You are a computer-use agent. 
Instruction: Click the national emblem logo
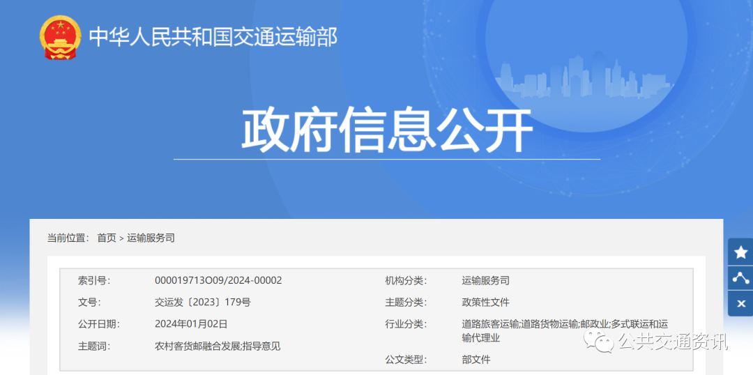point(60,38)
